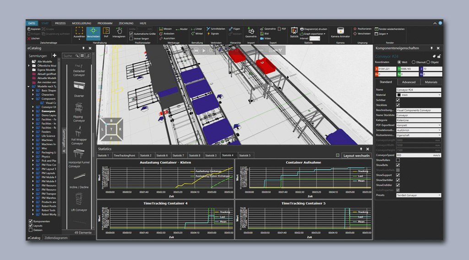The height and width of the screenshot is (260, 469).
Task: Export as Video from ribbon
Action: (265, 38)
